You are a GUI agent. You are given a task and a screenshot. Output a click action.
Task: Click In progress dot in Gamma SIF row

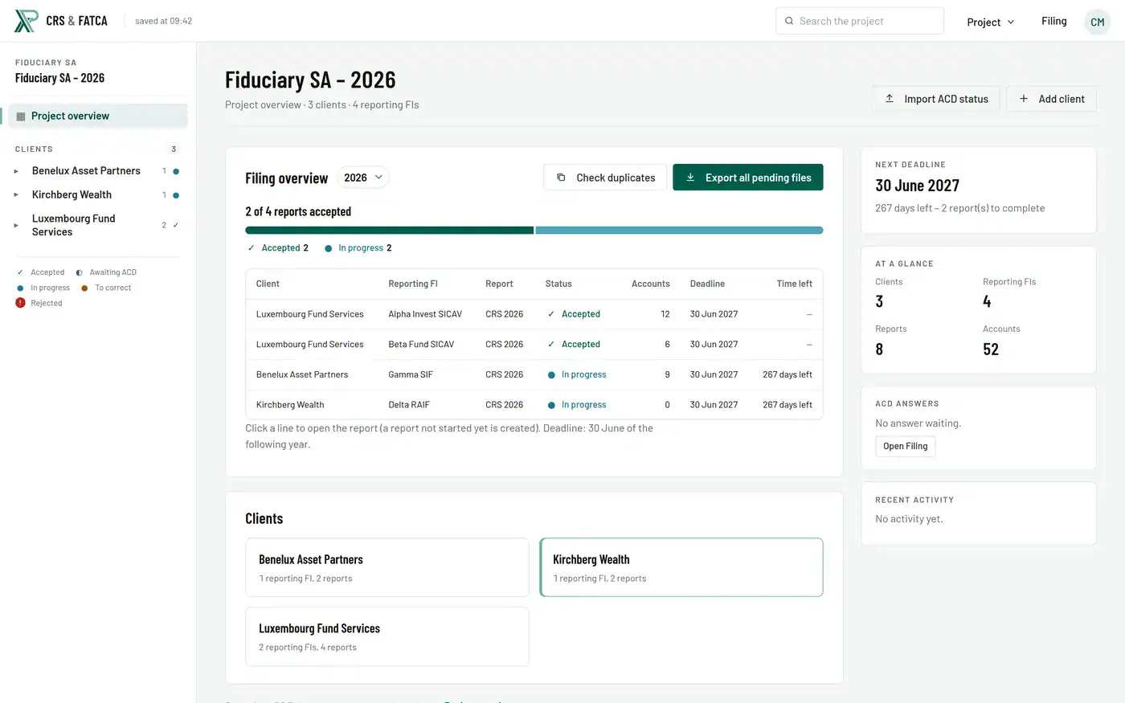pyautogui.click(x=552, y=375)
